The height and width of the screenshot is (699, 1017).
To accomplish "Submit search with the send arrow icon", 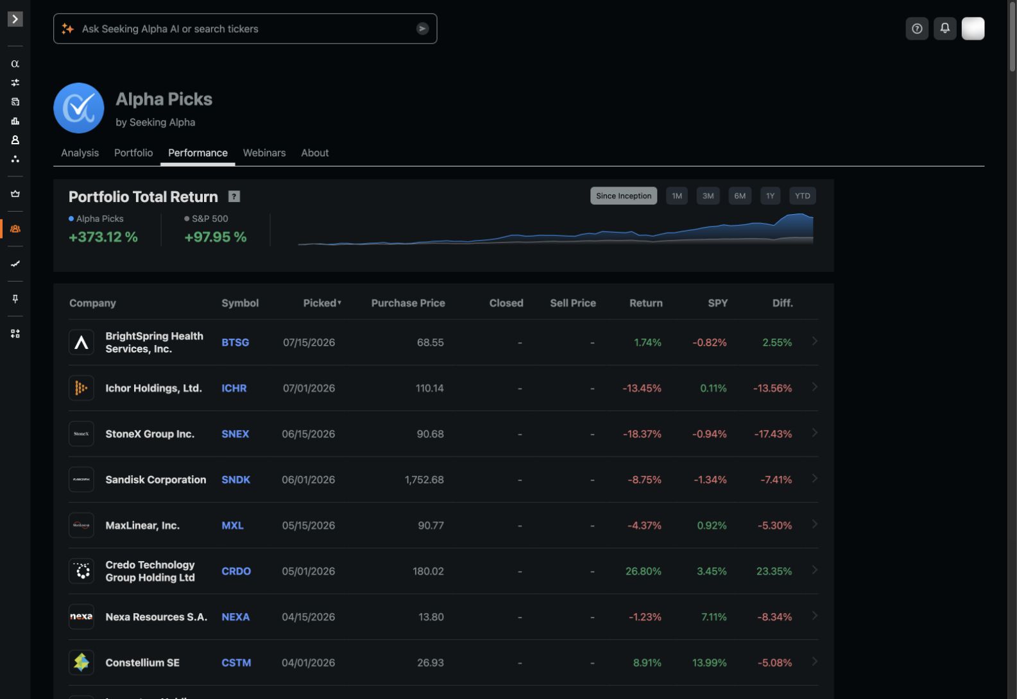I will 422,29.
